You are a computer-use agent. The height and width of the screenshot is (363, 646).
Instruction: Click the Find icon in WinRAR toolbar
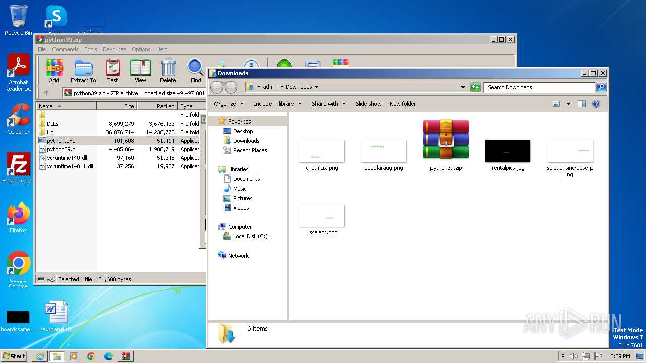pos(196,71)
